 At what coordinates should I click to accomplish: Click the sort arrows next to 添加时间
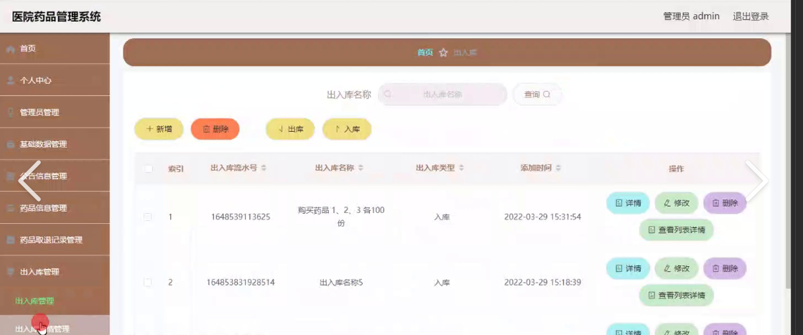(558, 168)
